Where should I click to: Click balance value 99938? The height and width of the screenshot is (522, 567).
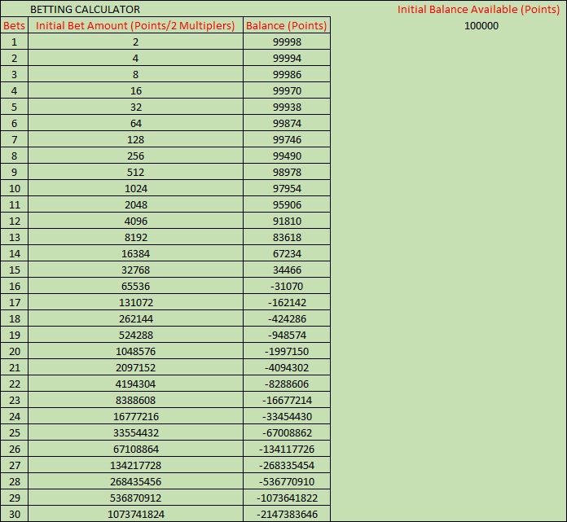[287, 107]
